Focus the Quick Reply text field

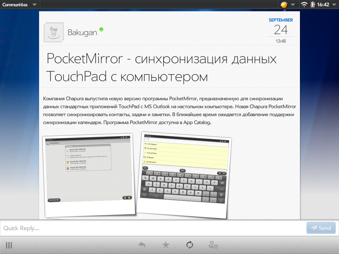(x=152, y=228)
